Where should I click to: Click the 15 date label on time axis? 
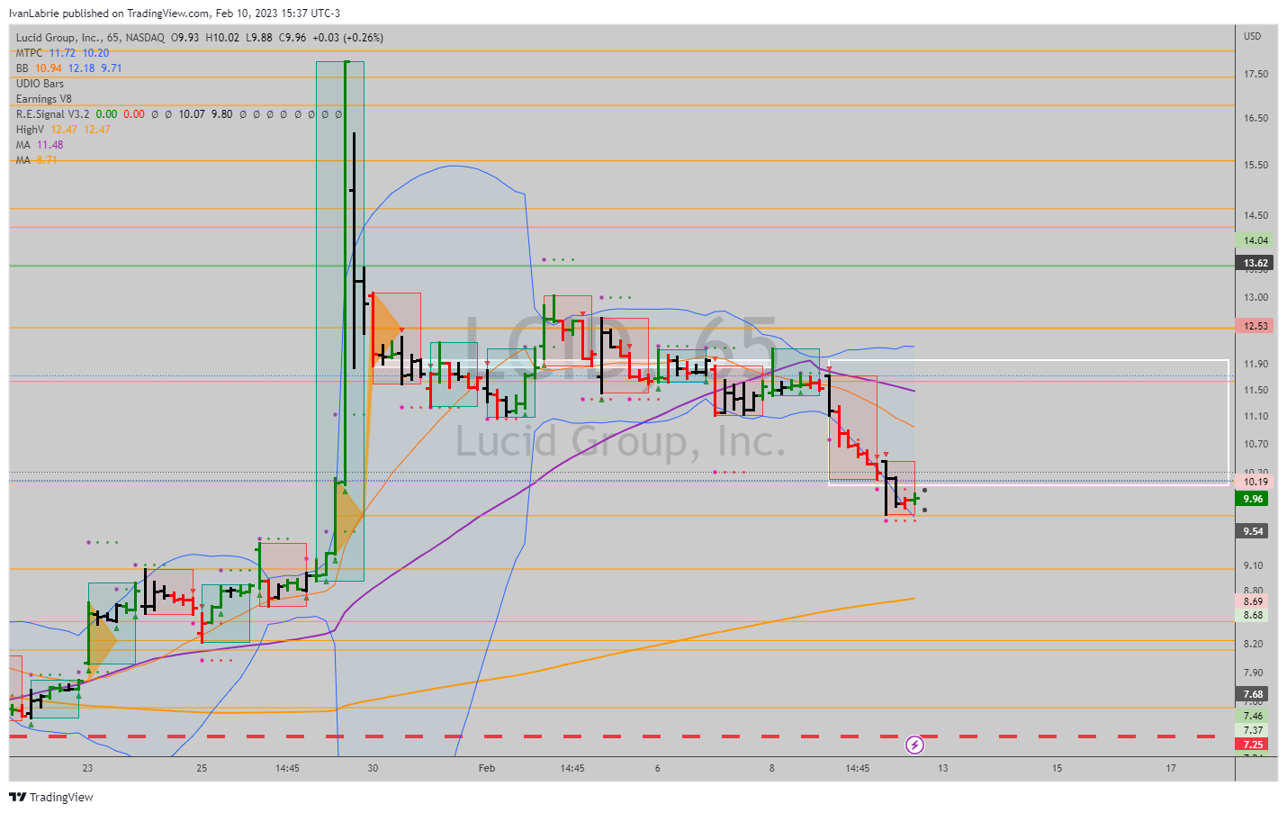pos(1057,768)
